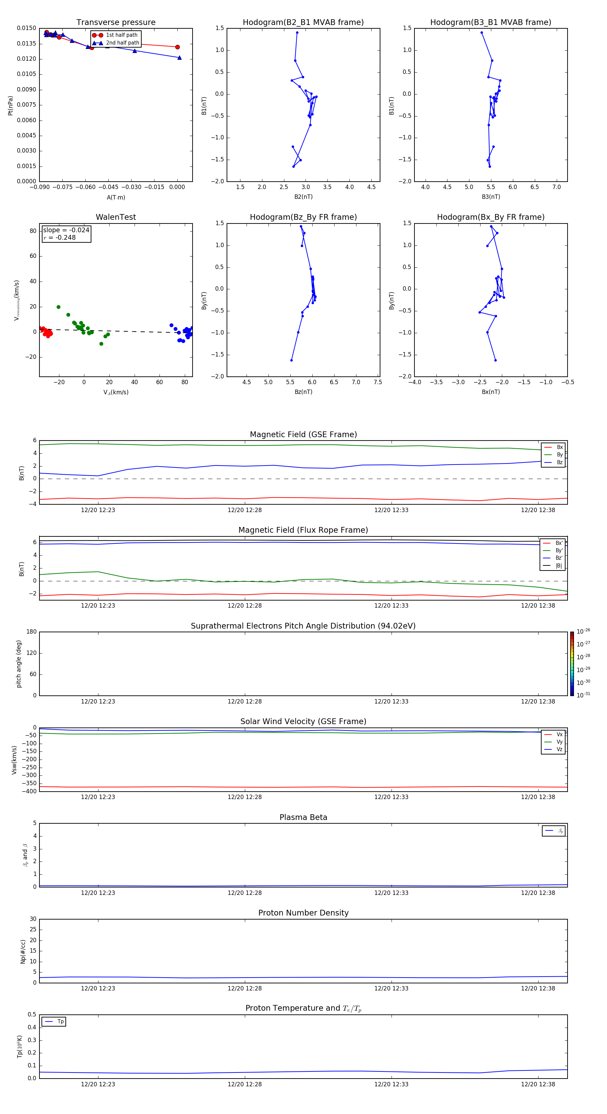Click 'Hodogram(B3_B1 MVAB frame)' title
Viewport: 607px width, 1114px height.
[x=491, y=22]
